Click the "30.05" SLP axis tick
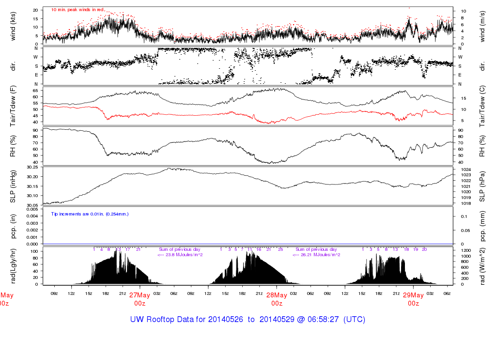This screenshot has width=496, height=339. coord(32,205)
